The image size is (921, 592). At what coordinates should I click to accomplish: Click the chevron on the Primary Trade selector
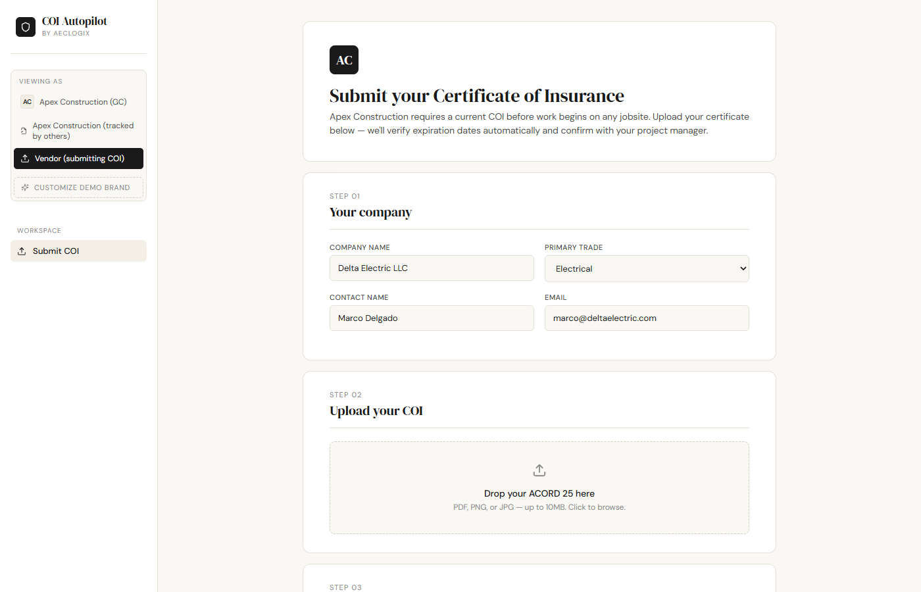coord(739,268)
